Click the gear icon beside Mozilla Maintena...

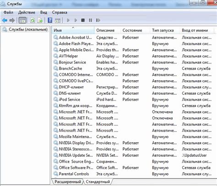tap(55, 137)
